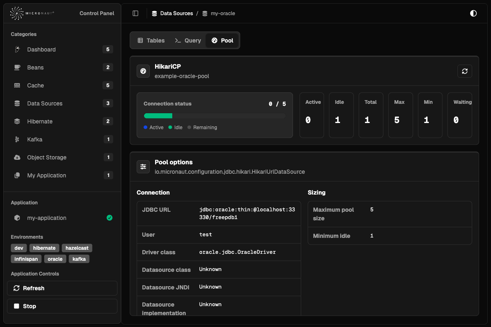The height and width of the screenshot is (327, 491).
Task: Open Cache category
Action: (62, 85)
